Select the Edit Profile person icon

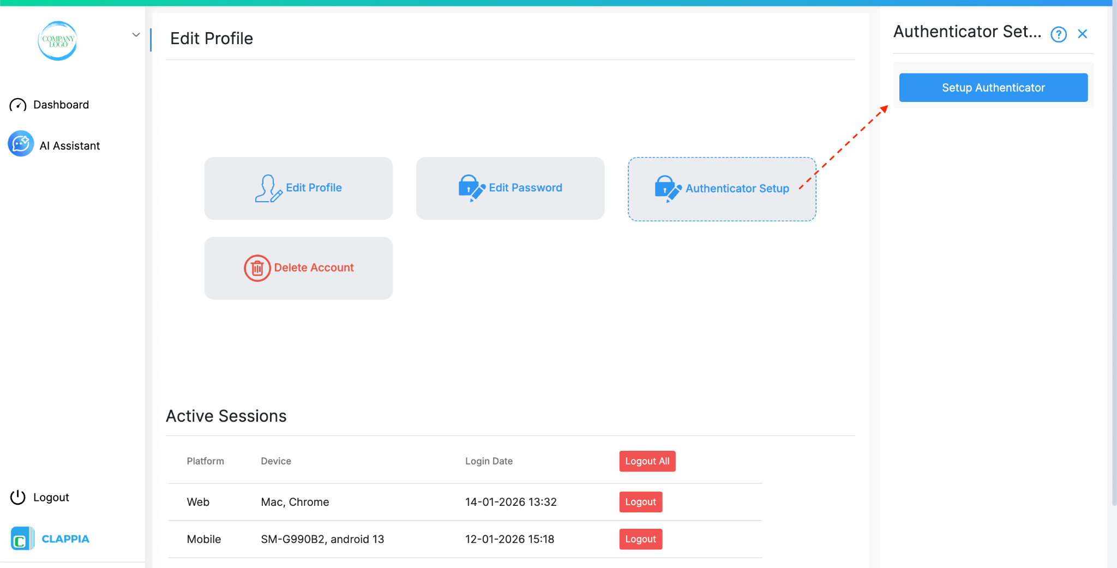(x=268, y=188)
